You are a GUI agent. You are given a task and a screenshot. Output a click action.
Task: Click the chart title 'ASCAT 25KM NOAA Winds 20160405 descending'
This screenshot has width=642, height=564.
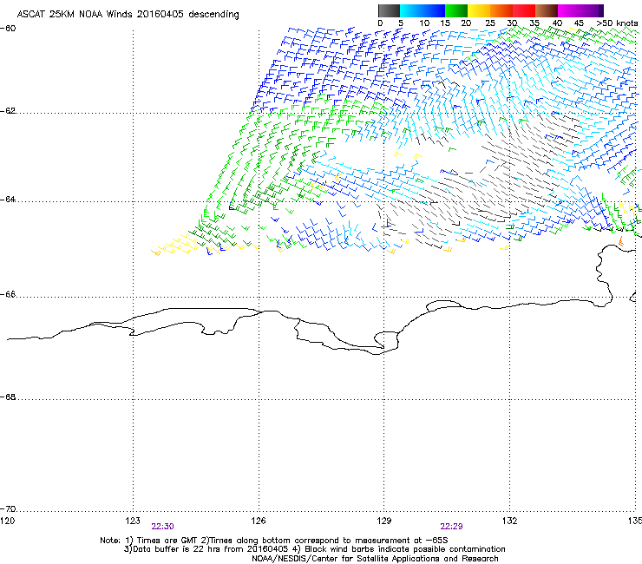pos(128,15)
